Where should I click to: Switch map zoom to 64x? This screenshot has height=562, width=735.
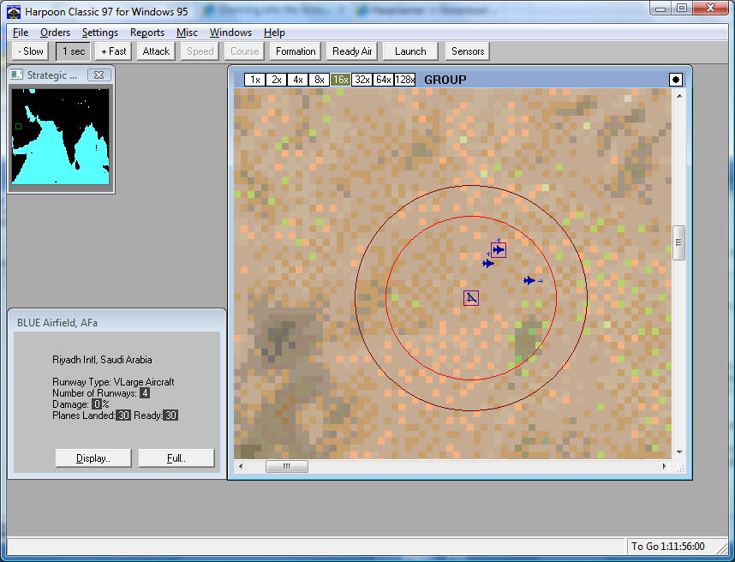coord(384,80)
